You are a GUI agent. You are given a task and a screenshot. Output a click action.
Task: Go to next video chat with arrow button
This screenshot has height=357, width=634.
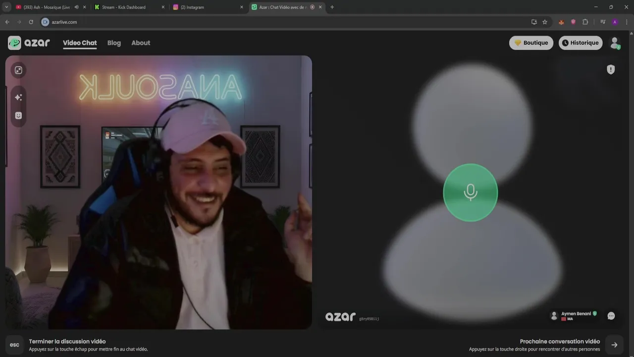pyautogui.click(x=614, y=345)
